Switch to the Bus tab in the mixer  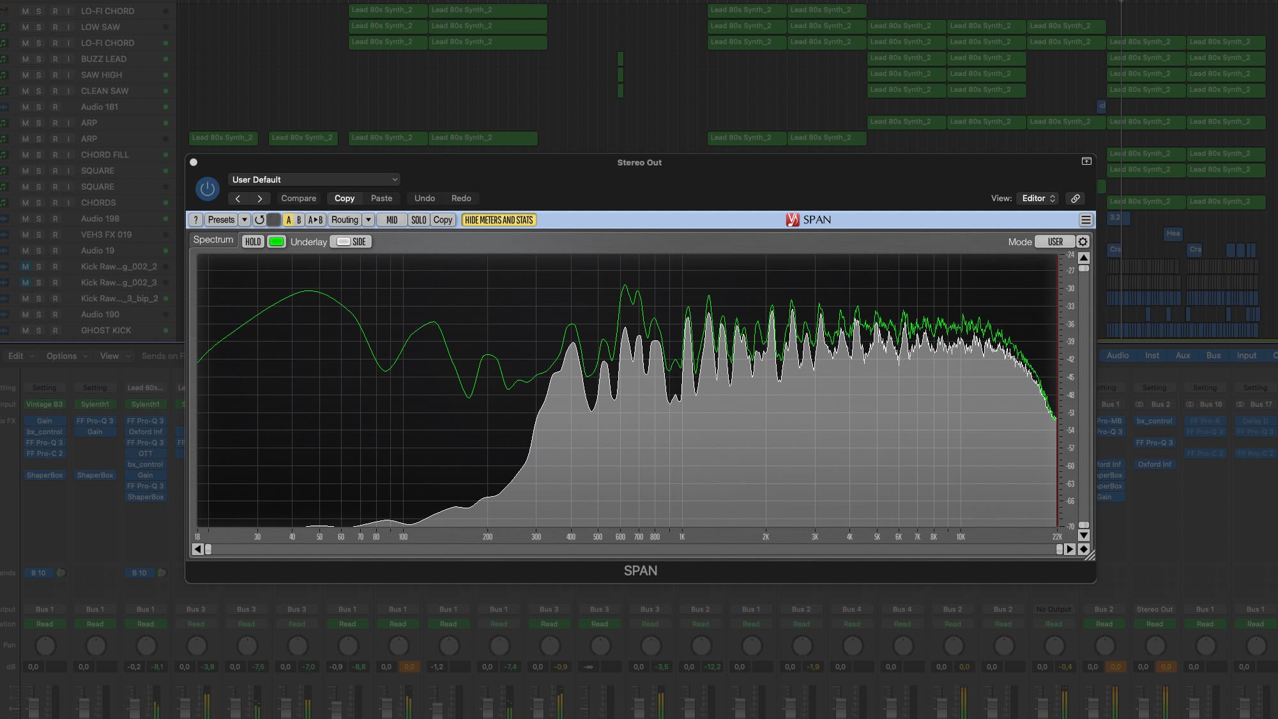tap(1213, 355)
